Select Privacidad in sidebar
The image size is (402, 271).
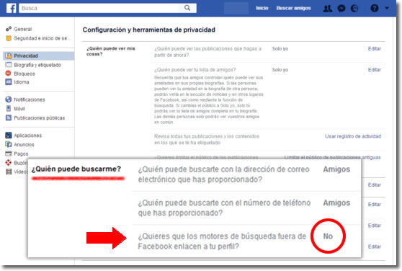[38, 55]
